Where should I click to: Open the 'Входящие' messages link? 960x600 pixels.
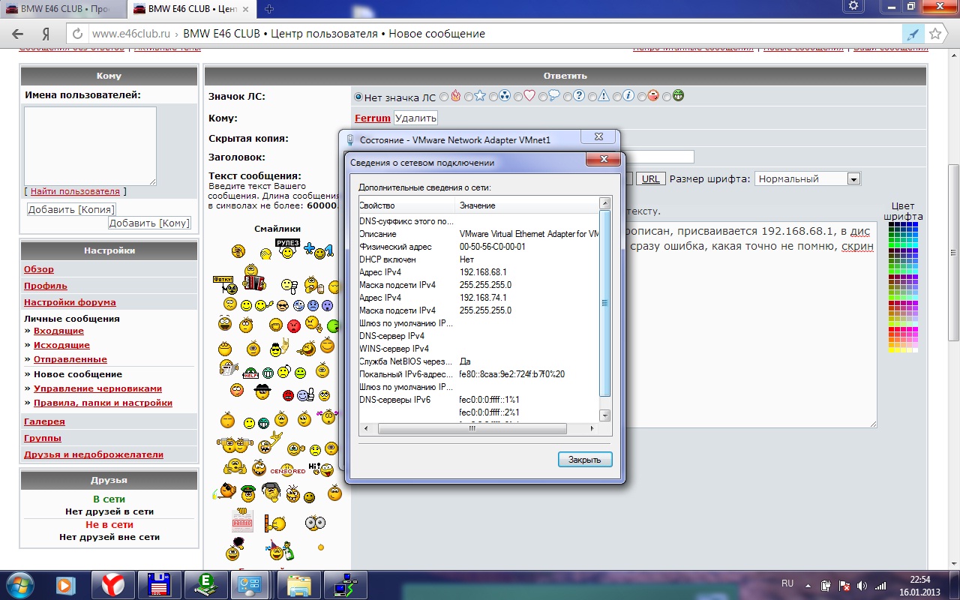click(x=58, y=331)
